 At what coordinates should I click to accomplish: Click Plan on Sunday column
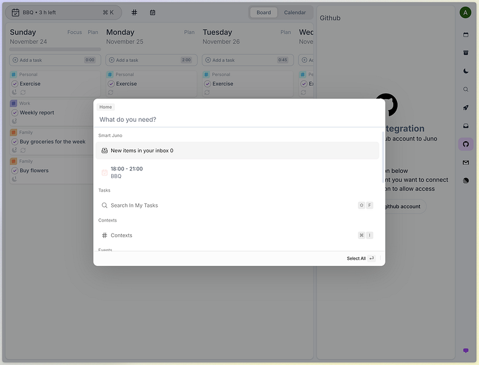tap(93, 32)
